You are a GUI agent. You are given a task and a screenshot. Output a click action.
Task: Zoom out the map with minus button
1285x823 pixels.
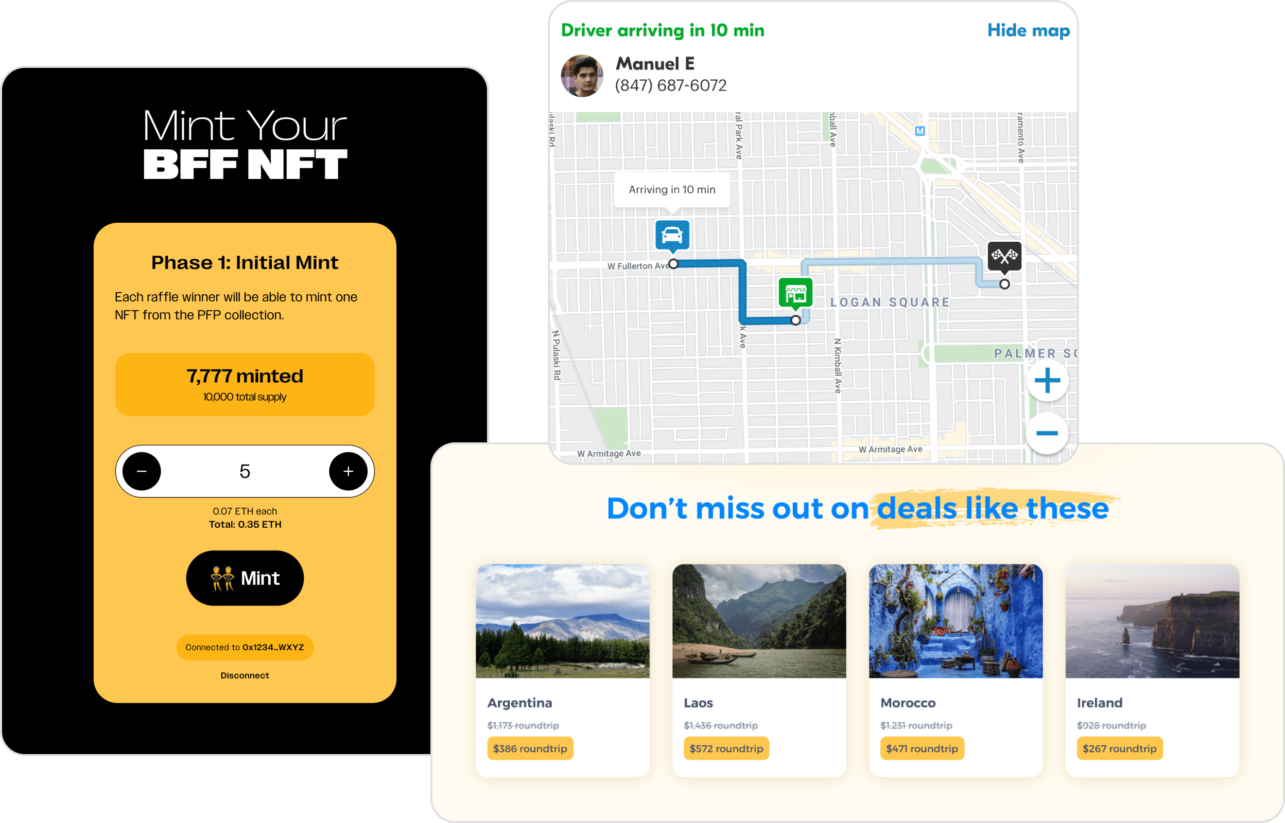[1047, 433]
